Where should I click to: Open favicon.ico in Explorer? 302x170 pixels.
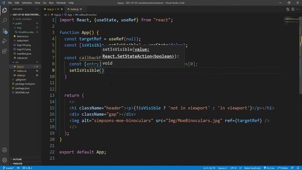click(x=25, y=36)
